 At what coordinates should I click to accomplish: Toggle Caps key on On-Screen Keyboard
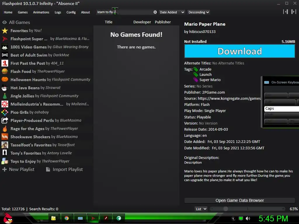(281, 108)
